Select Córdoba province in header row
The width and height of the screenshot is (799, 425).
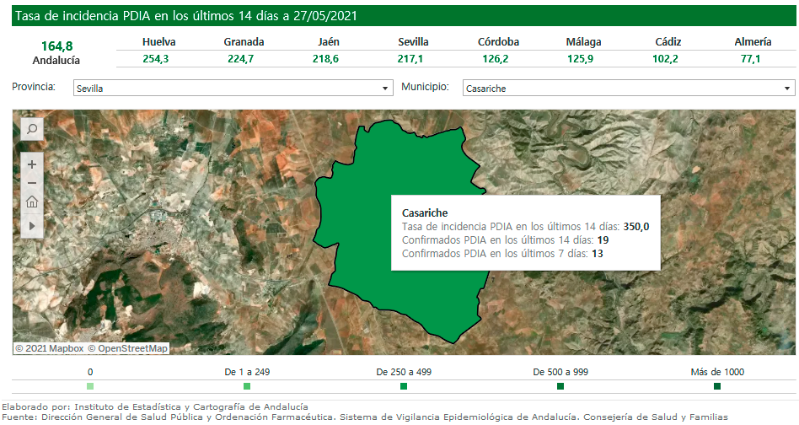[x=498, y=42]
